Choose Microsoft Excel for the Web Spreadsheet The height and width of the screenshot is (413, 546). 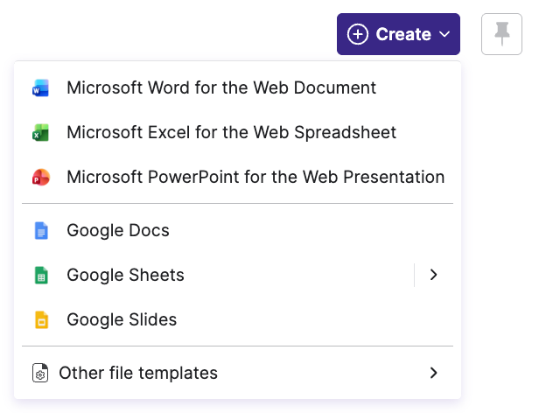(x=237, y=132)
